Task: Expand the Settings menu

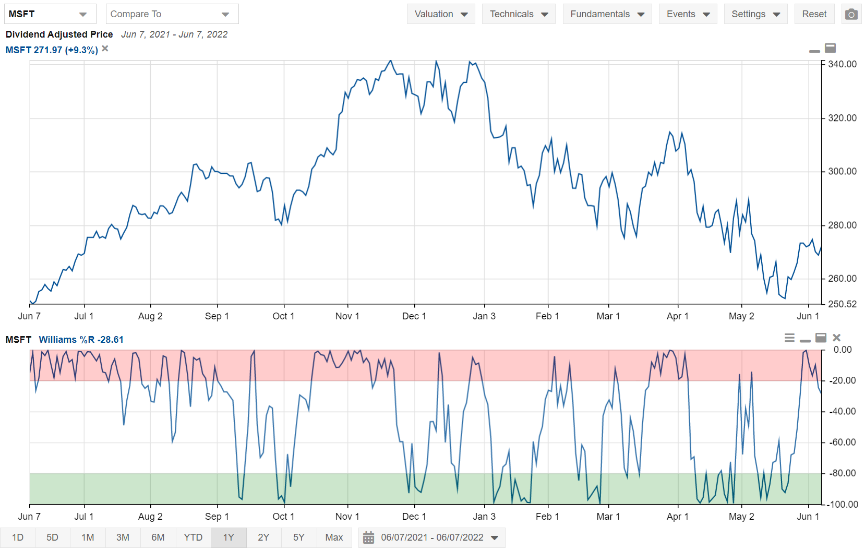Action: point(755,14)
